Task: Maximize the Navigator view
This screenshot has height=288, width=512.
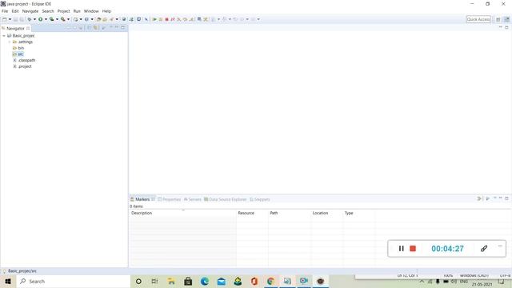Action: (x=122, y=28)
